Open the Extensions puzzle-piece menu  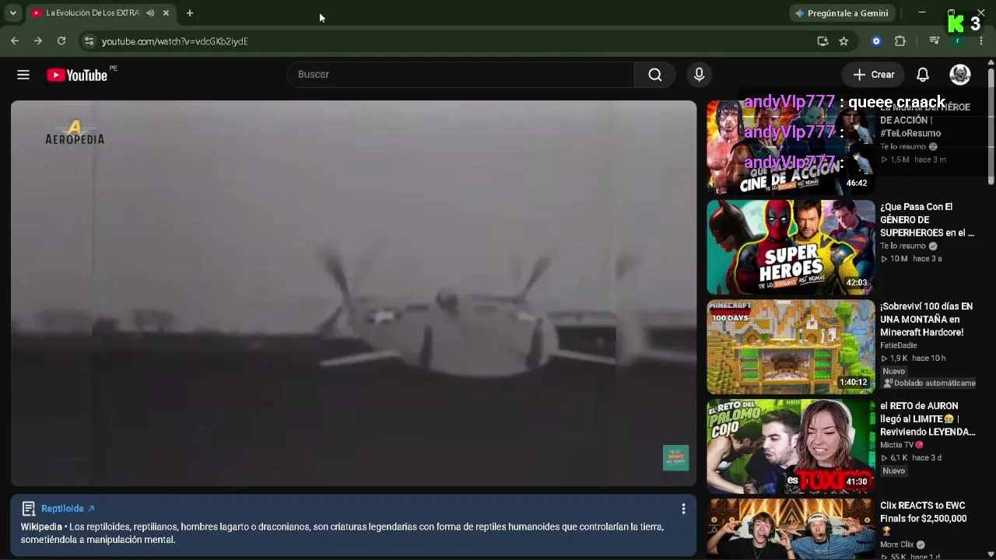900,41
